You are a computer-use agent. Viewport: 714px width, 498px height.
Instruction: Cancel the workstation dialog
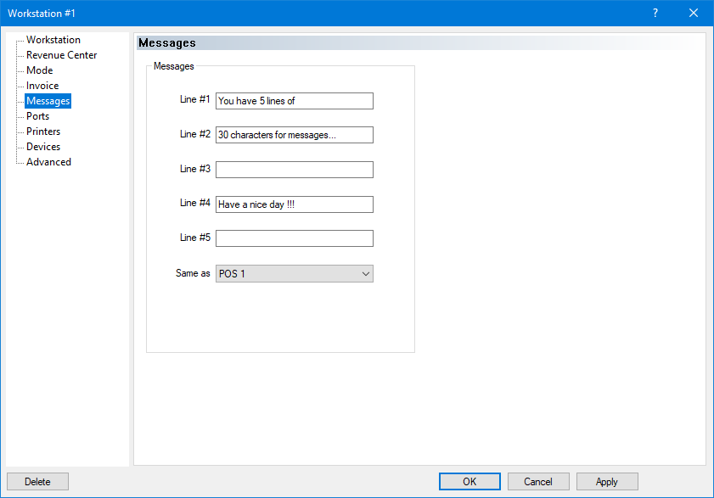[x=538, y=482]
